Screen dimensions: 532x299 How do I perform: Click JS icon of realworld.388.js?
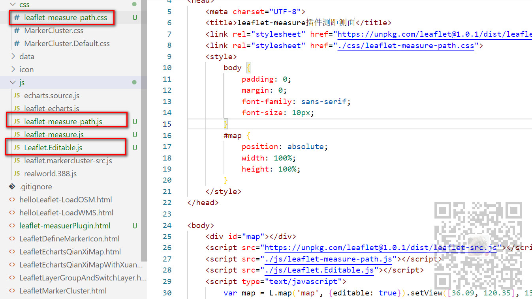(17, 174)
